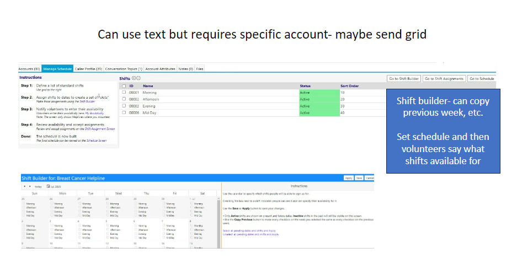The image size is (517, 259).
Task: Click the shift name Evening in Shifts grid
Action: point(149,106)
